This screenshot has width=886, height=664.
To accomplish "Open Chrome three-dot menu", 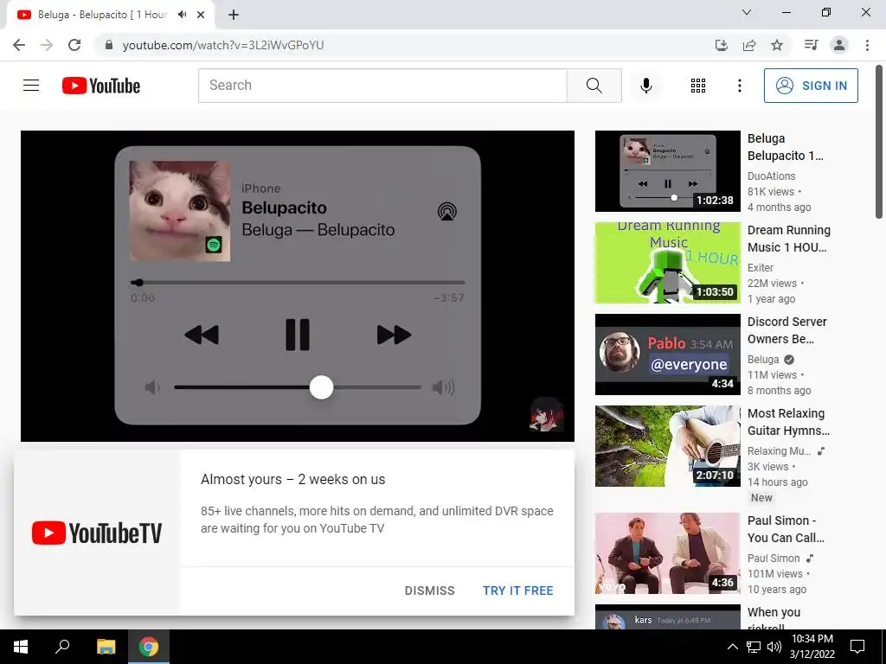I will tap(867, 45).
